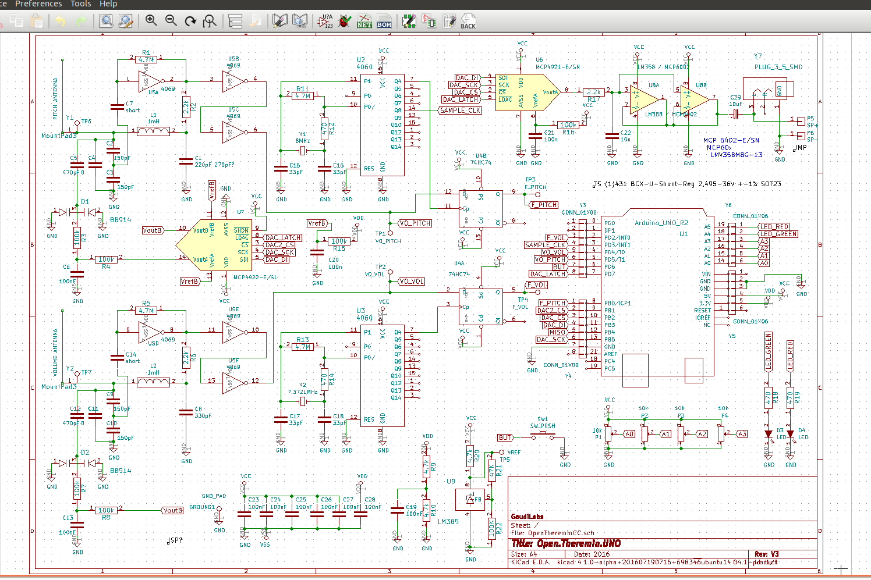This screenshot has height=580, width=871.
Task: Run CvPcb to assign footprints
Action: [429, 22]
